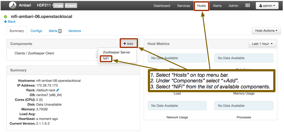Image resolution: width=284 pixels, height=132 pixels.
Task: Expand the Host Actions dropdown
Action: coord(266,31)
